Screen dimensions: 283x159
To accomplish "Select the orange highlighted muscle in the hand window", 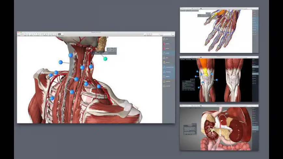I will click(x=221, y=13).
